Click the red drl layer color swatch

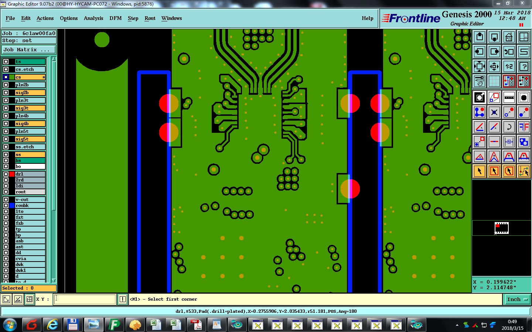point(12,174)
